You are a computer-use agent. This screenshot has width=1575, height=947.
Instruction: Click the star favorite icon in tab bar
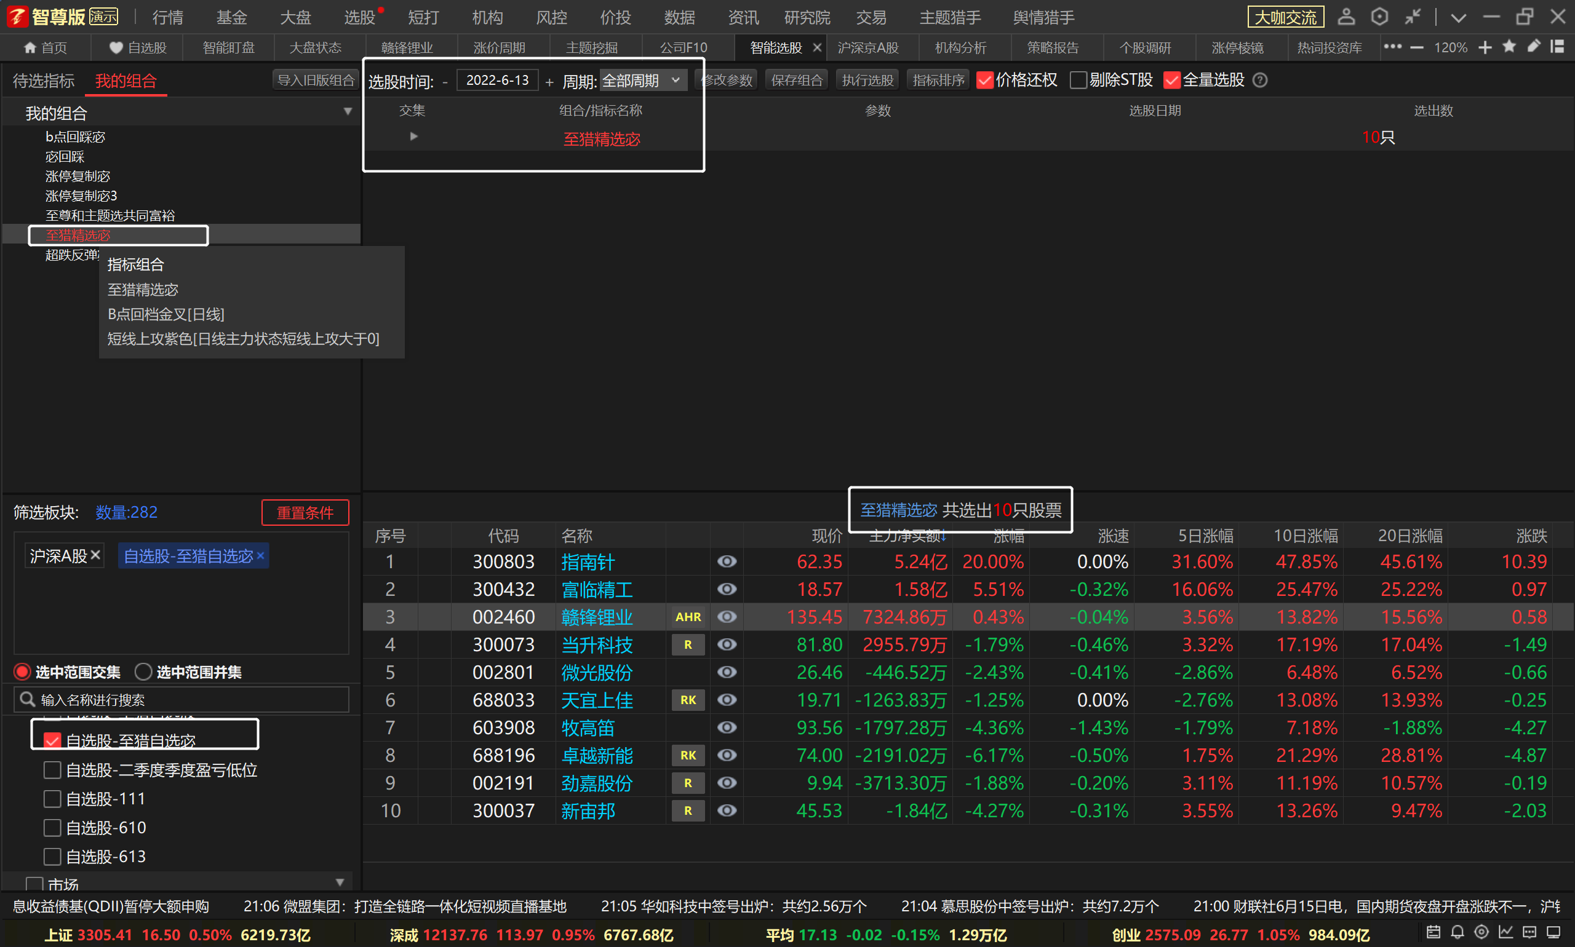tap(1509, 47)
